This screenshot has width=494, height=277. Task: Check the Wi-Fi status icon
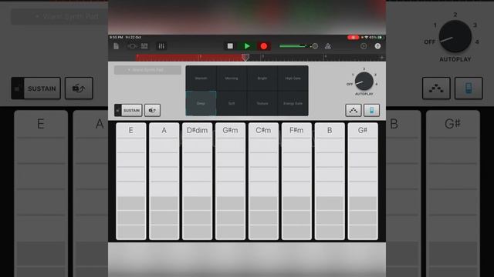pyautogui.click(x=366, y=38)
